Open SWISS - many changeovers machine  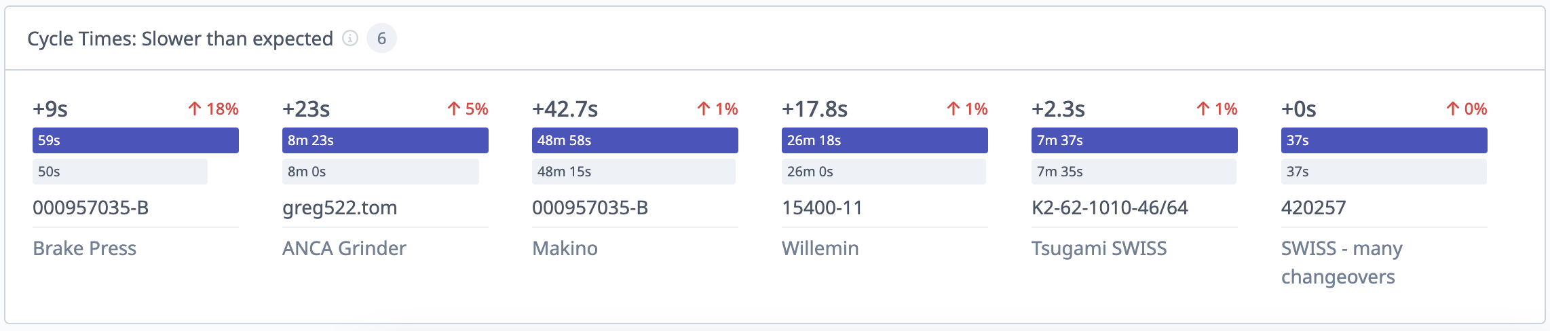tap(1342, 262)
